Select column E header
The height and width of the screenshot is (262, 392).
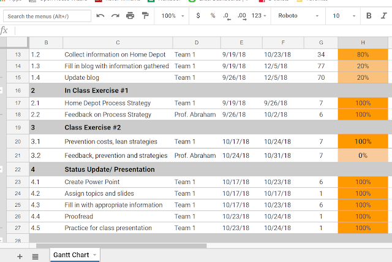pyautogui.click(x=241, y=43)
